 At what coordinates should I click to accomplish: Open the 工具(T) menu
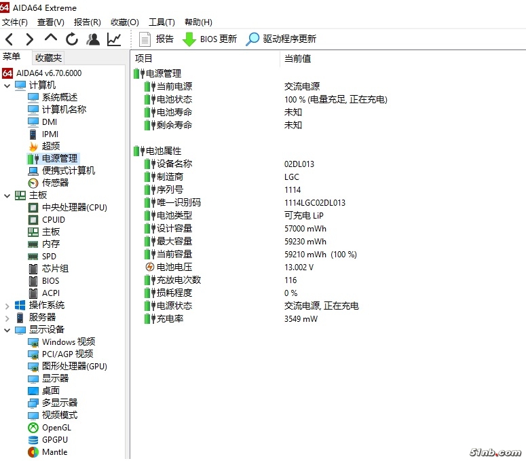click(162, 22)
